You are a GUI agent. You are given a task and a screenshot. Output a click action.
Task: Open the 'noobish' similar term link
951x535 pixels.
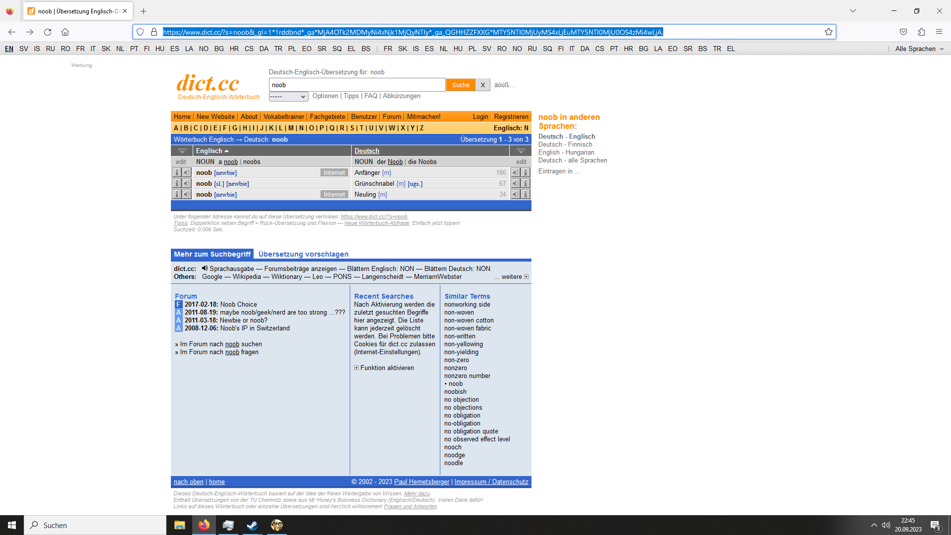tap(455, 392)
